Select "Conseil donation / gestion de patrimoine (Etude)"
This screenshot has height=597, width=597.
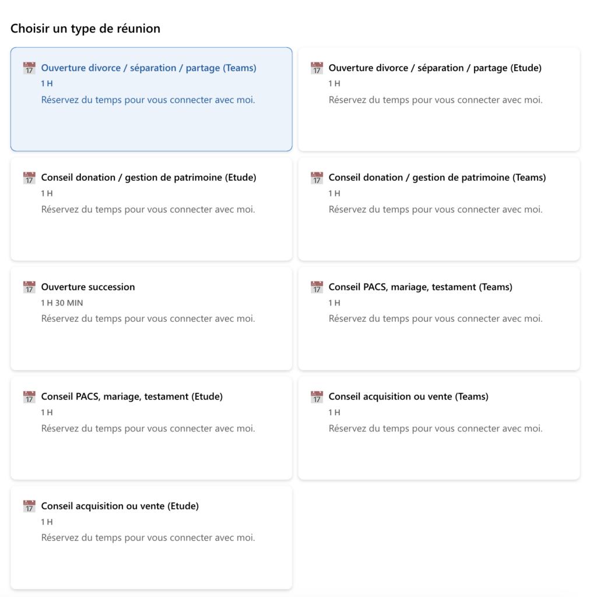coord(149,178)
